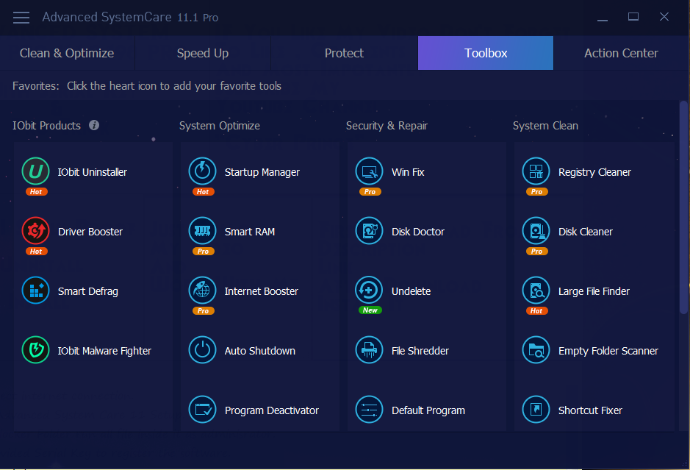This screenshot has height=470, width=690.
Task: Click the Undelete text label
Action: [411, 291]
